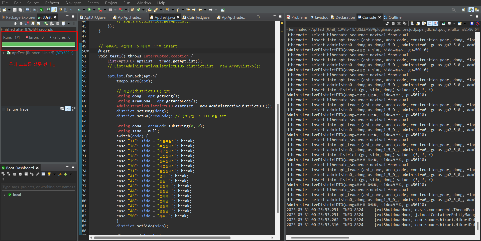Open the Navigate menu
The width and height of the screenshot is (481, 241).
pyautogui.click(x=73, y=3)
